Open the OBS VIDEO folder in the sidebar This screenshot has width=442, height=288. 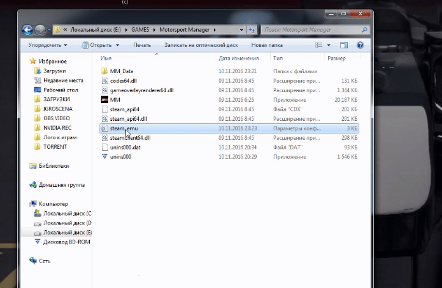pos(57,118)
